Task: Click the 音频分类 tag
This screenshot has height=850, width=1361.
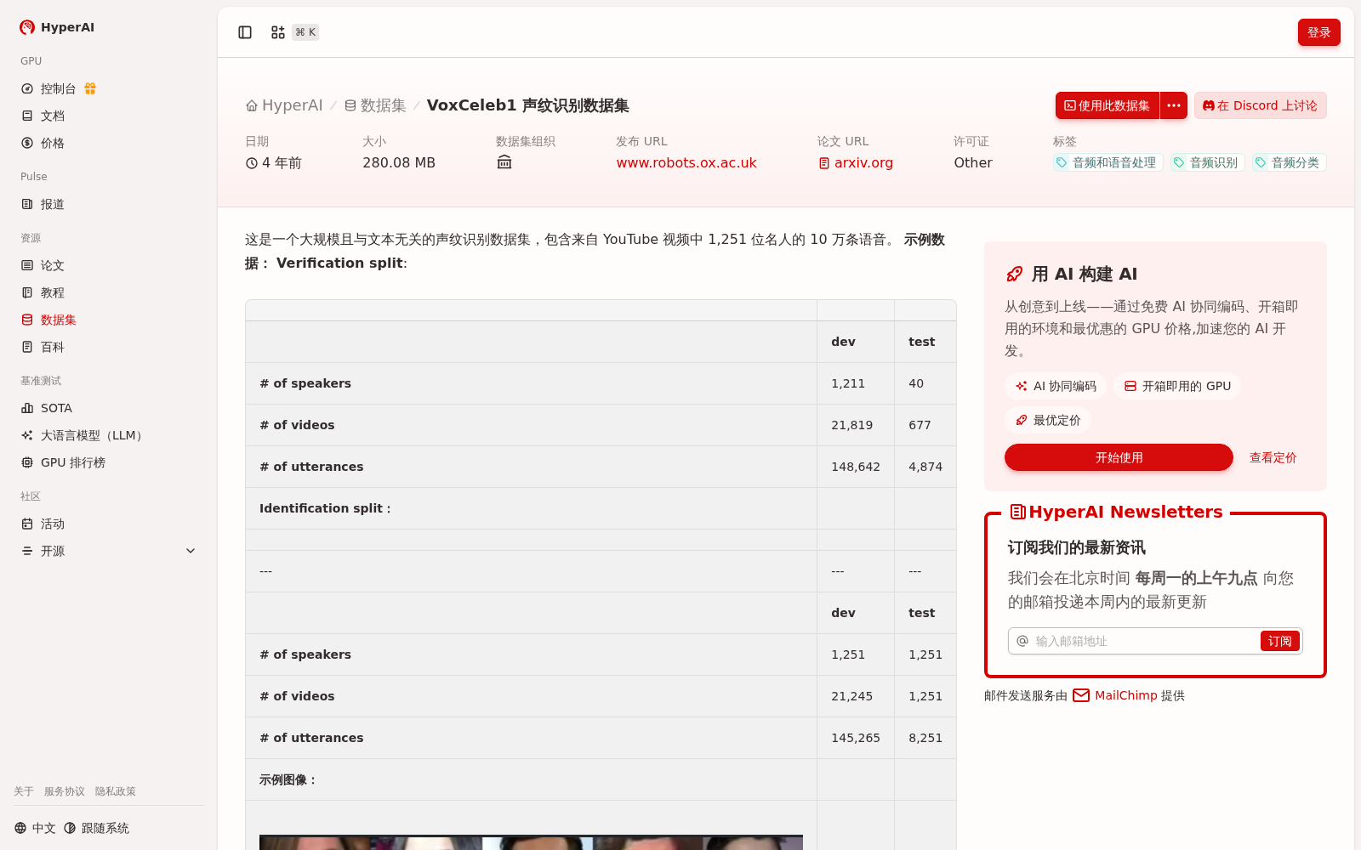Action: point(1289,162)
